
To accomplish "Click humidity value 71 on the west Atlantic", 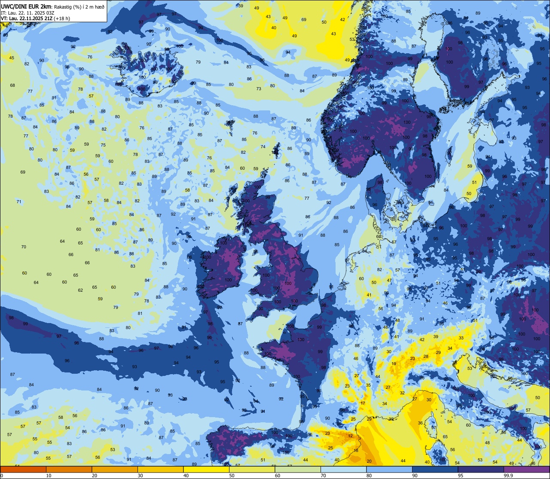I will pyautogui.click(x=19, y=201).
